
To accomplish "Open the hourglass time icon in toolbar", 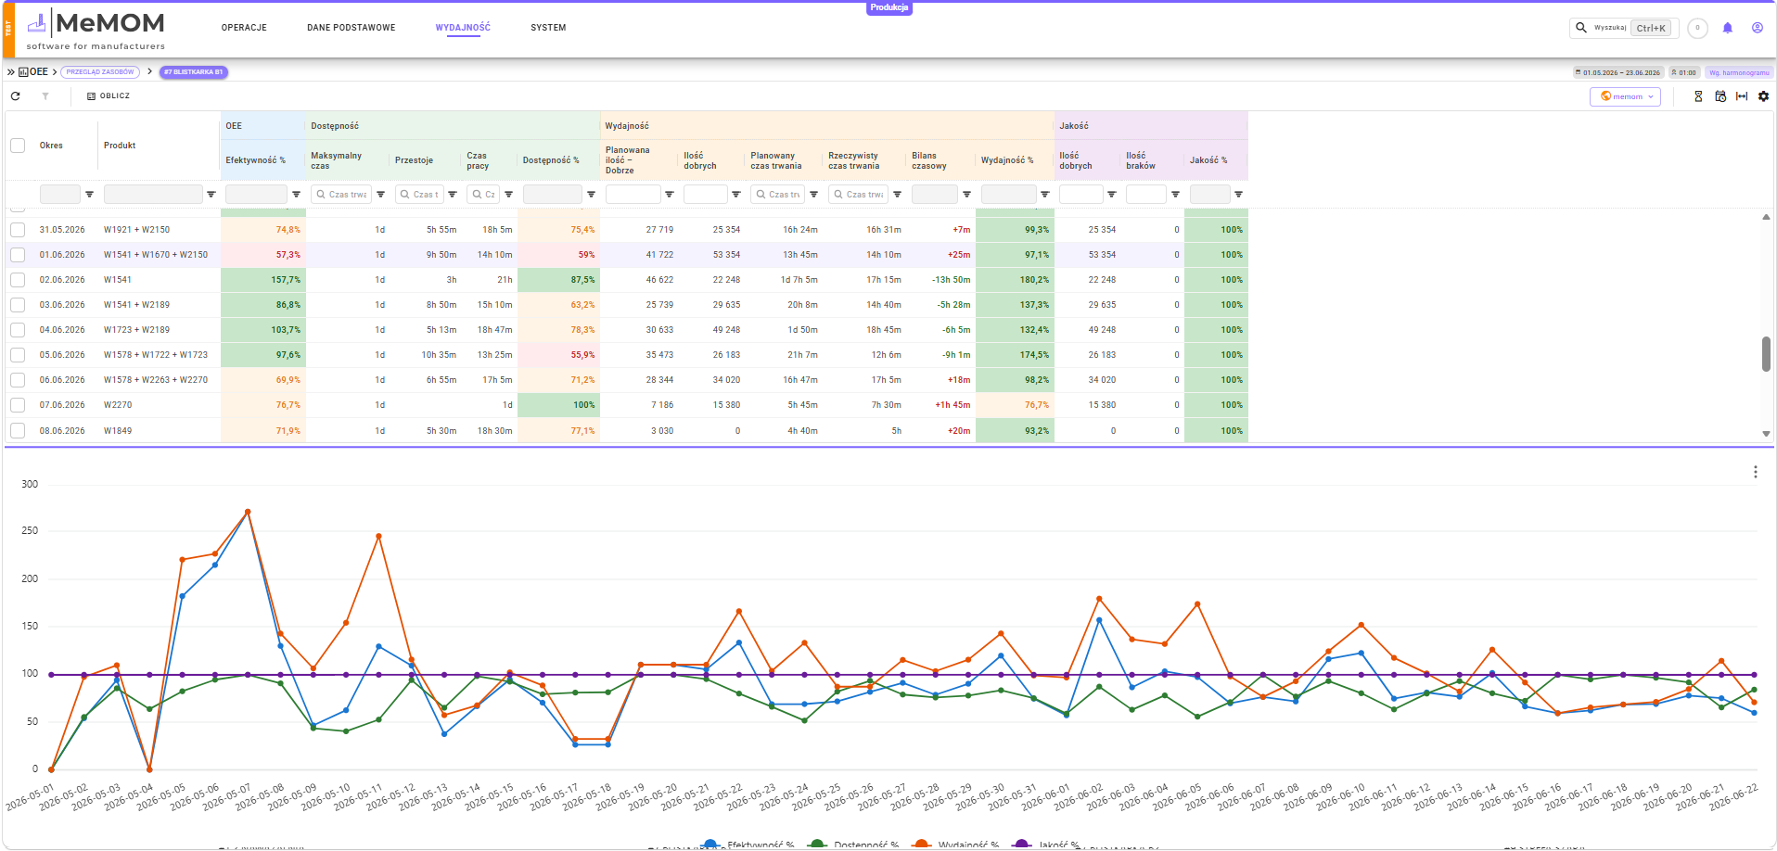I will [x=1698, y=96].
